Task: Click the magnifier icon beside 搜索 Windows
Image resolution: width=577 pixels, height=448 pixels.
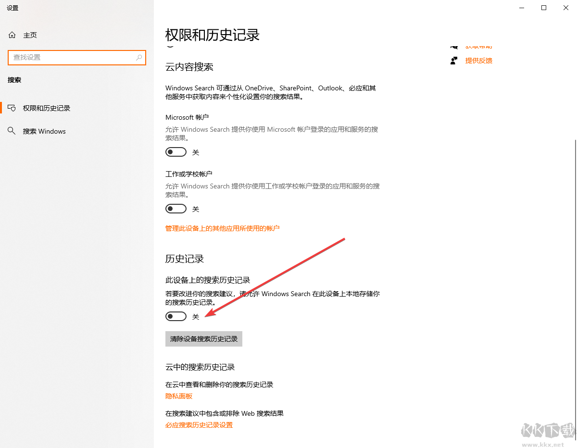Action: [x=12, y=131]
